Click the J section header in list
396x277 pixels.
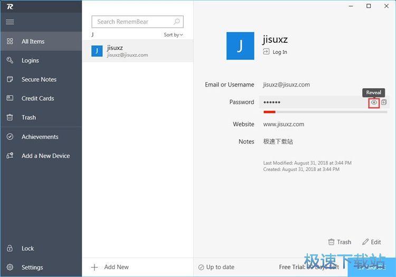coord(93,35)
